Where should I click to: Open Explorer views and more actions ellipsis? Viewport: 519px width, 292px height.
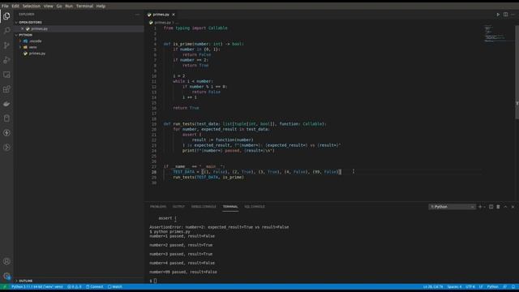click(x=137, y=15)
